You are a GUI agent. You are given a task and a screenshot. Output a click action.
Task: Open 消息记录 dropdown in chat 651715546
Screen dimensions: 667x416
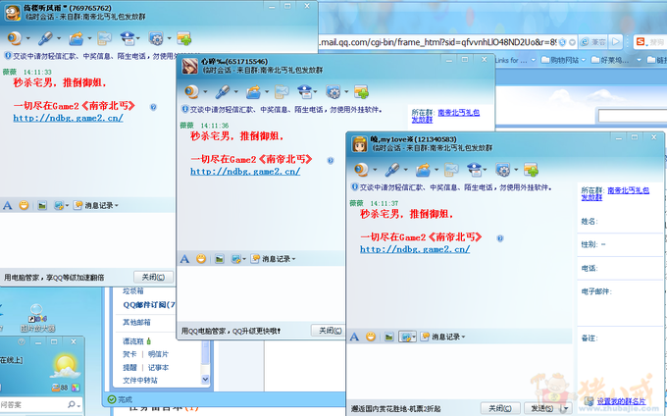(x=273, y=259)
